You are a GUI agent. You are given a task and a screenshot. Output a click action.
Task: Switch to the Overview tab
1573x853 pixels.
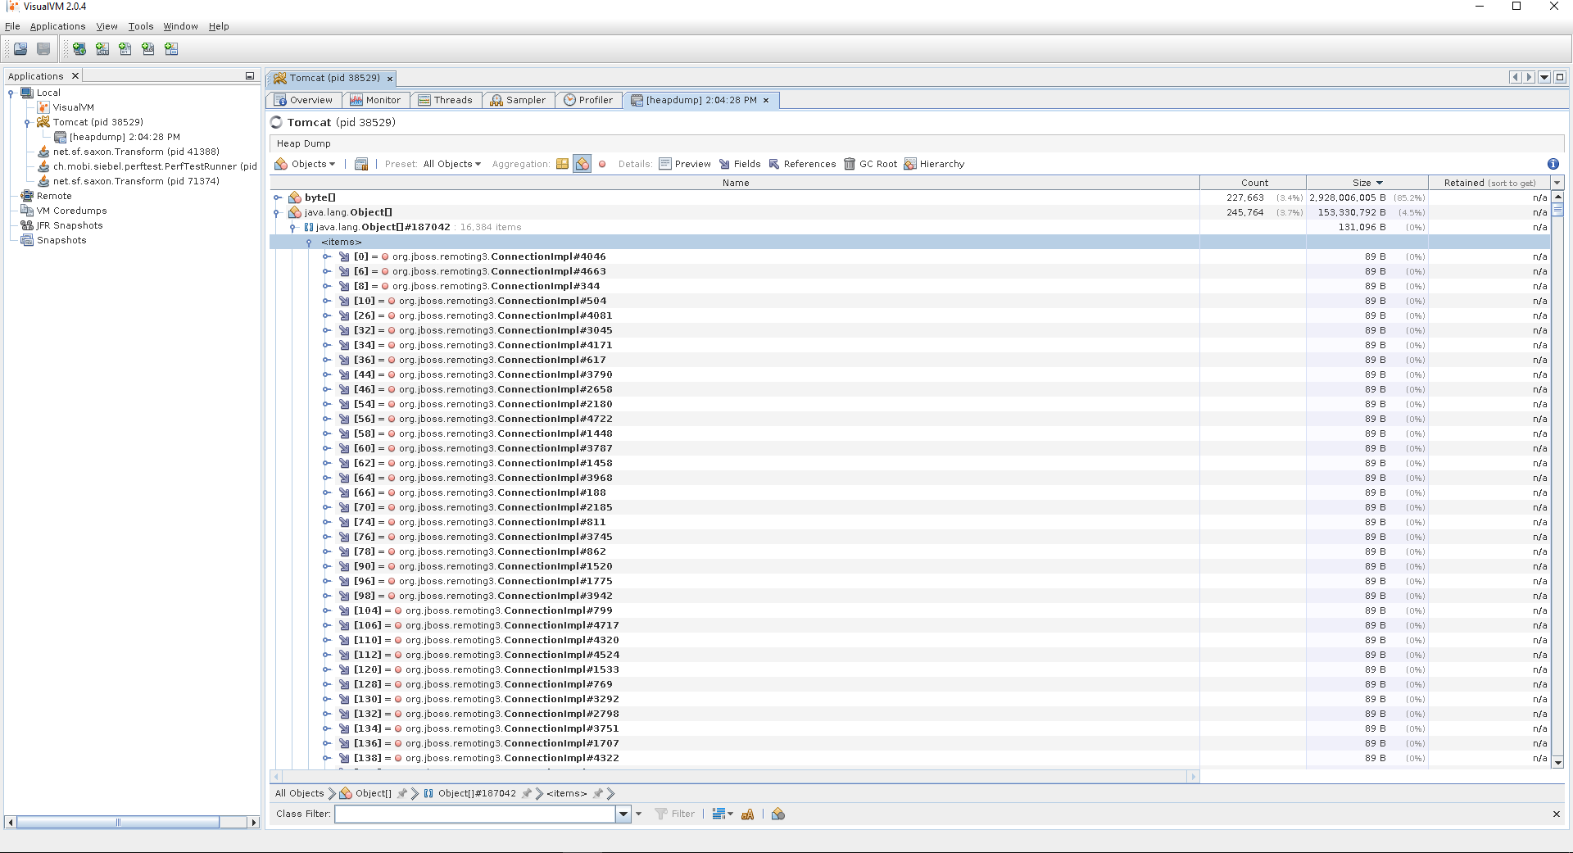click(x=304, y=100)
